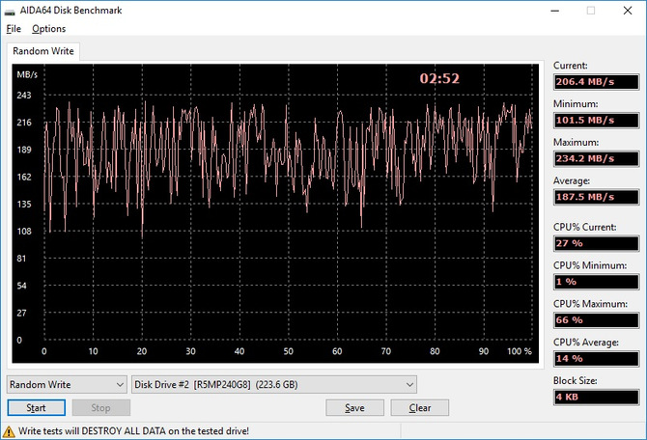Click the Save button
This screenshot has height=440, width=647.
pos(354,408)
